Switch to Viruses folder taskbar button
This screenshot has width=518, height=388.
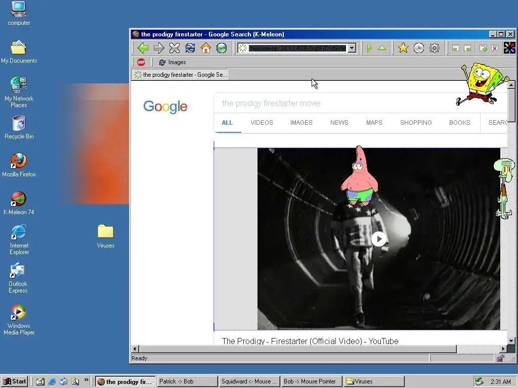pyautogui.click(x=374, y=381)
